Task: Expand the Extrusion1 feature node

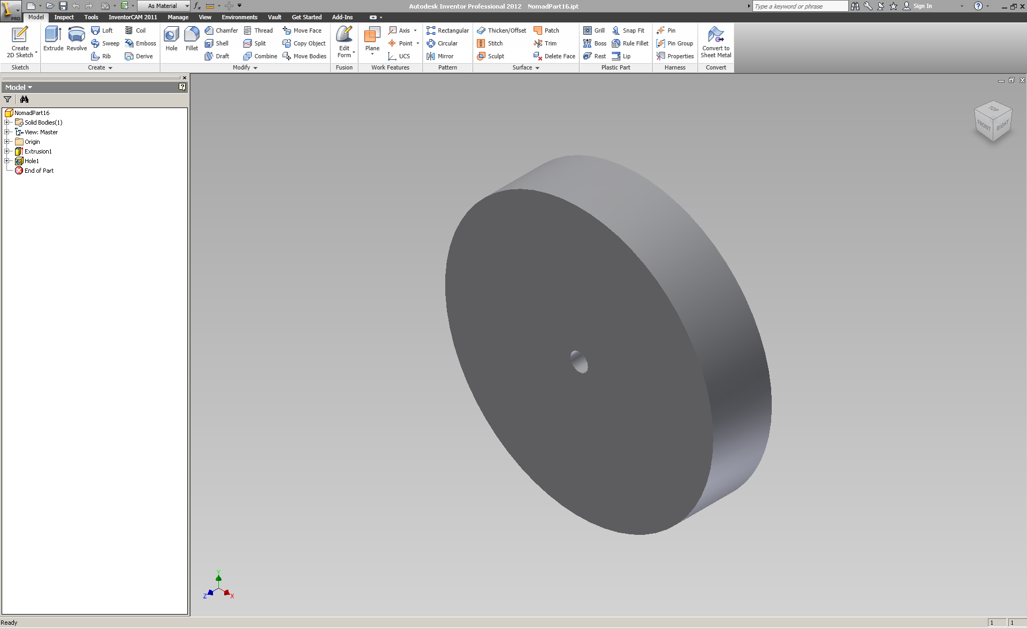Action: pos(7,151)
